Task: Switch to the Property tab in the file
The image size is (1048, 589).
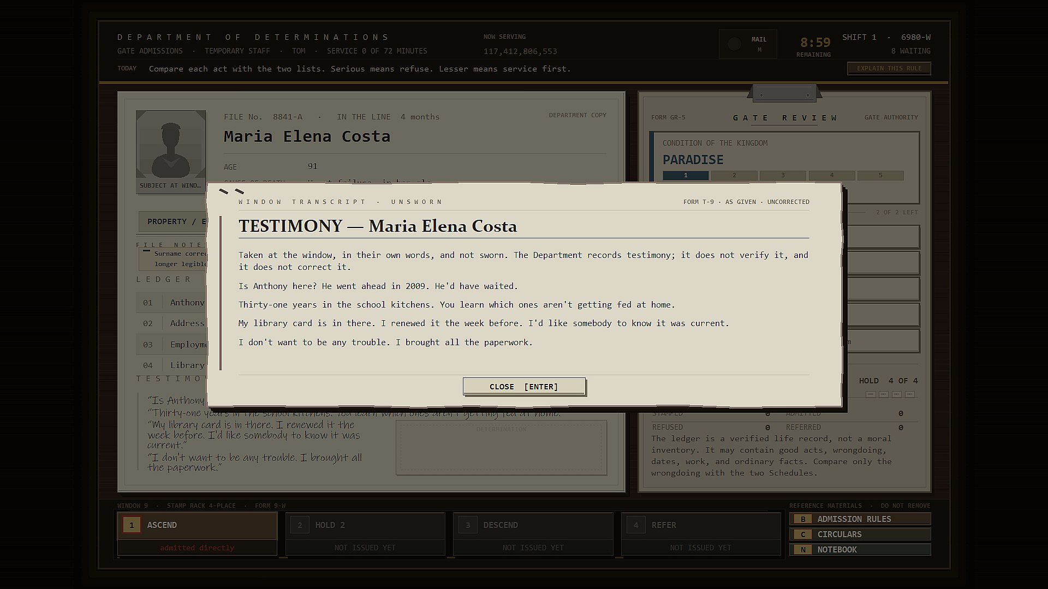Action: click(173, 221)
